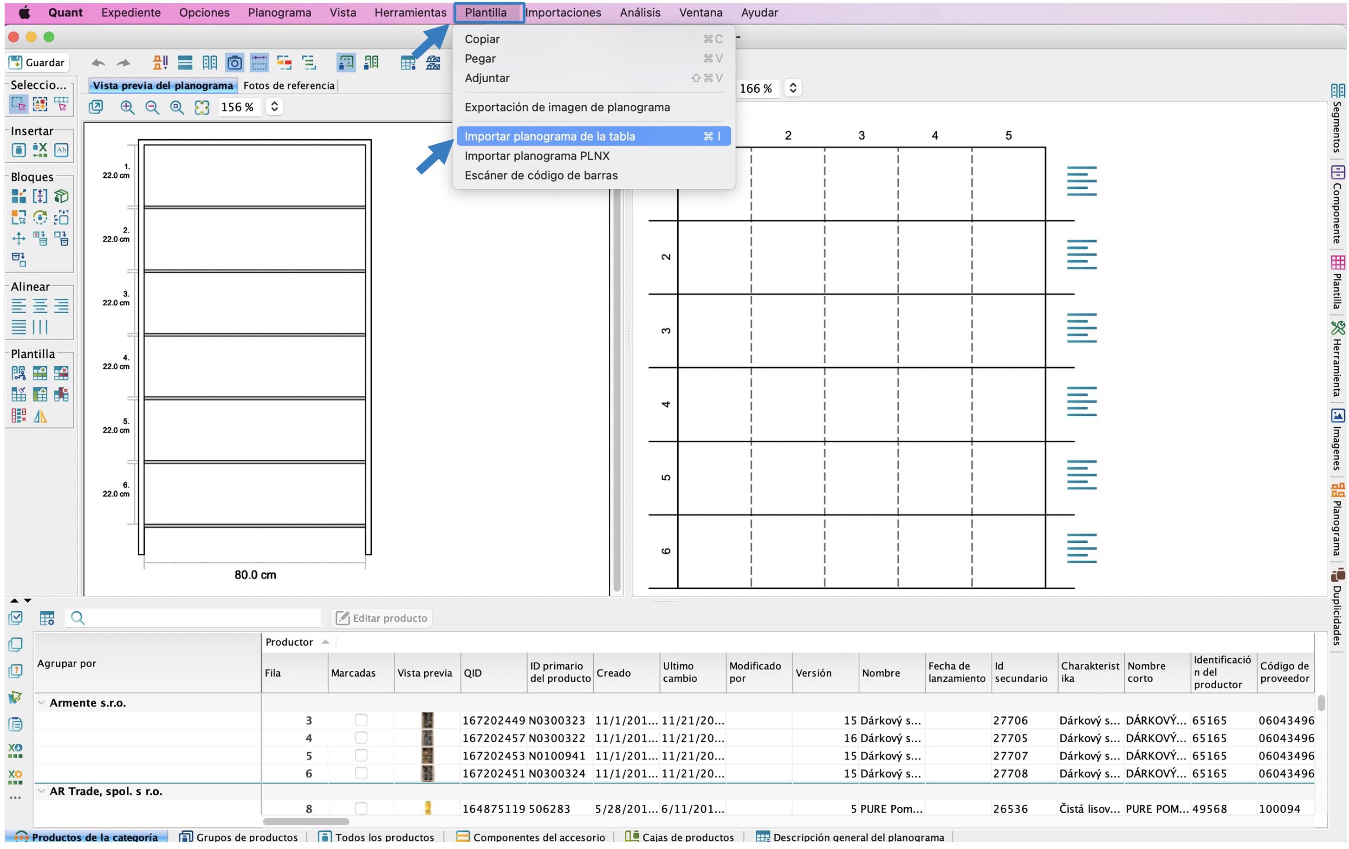
Task: Select Exportación de imagen de planograma
Action: 593,107
